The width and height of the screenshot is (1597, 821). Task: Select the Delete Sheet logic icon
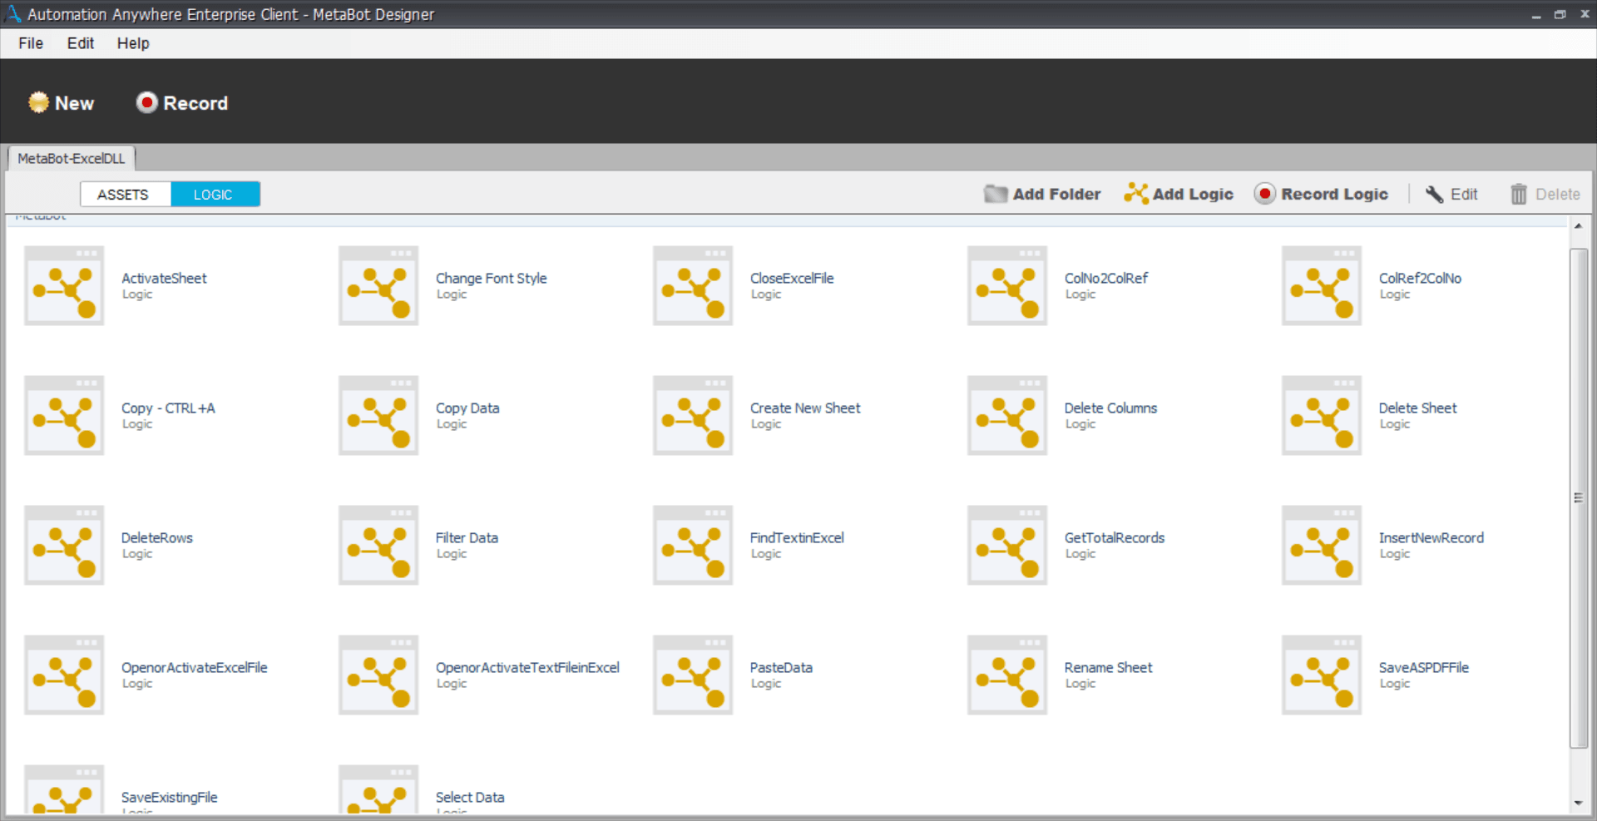click(x=1322, y=415)
